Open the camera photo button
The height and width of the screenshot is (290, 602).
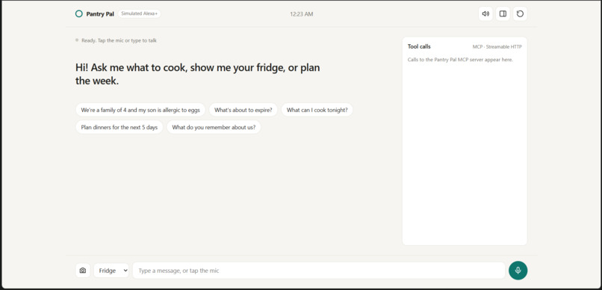(x=83, y=271)
